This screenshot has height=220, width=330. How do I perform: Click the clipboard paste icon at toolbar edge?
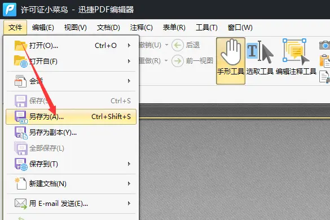(325, 61)
